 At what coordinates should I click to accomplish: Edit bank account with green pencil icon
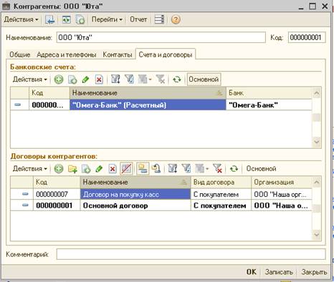[x=85, y=79]
